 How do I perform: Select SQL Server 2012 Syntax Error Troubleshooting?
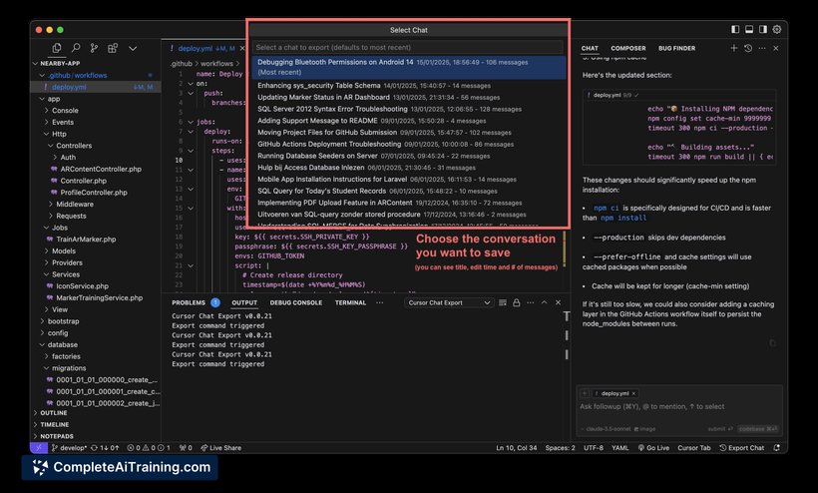click(x=408, y=109)
